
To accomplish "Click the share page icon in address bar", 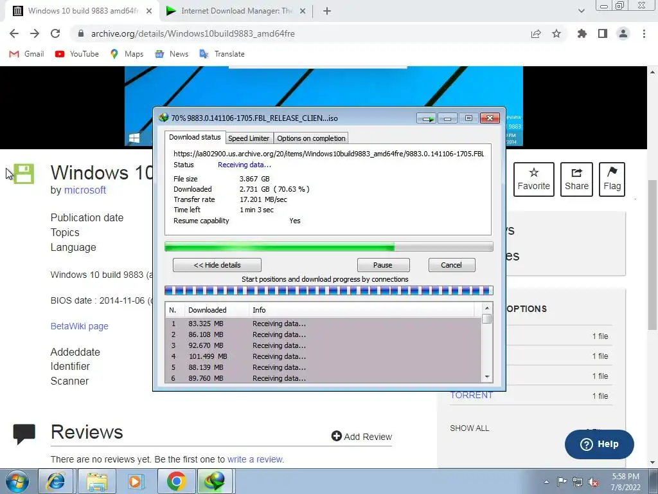I will coord(536,33).
